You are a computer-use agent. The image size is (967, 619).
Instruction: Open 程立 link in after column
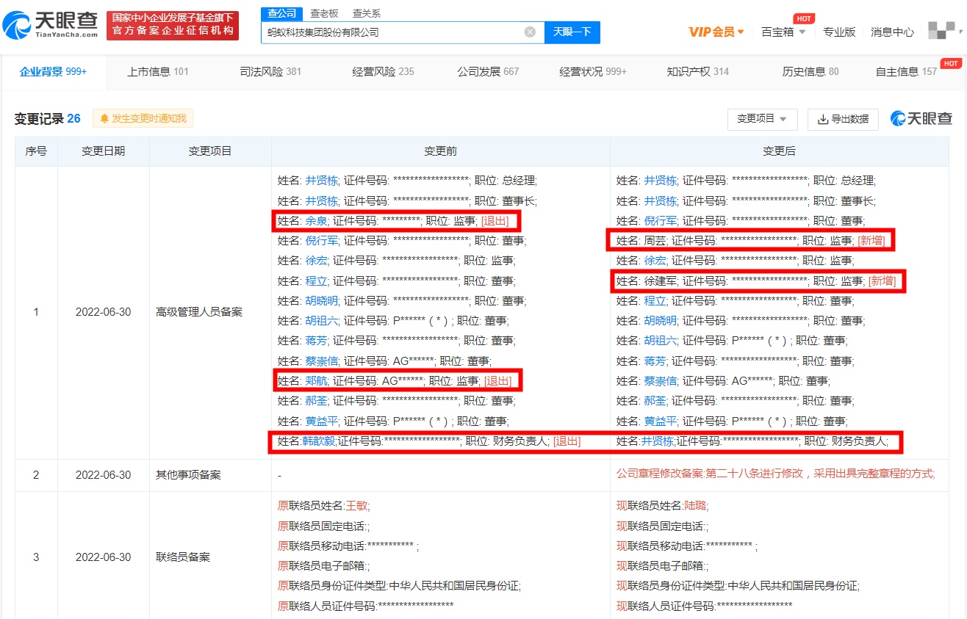(x=655, y=300)
